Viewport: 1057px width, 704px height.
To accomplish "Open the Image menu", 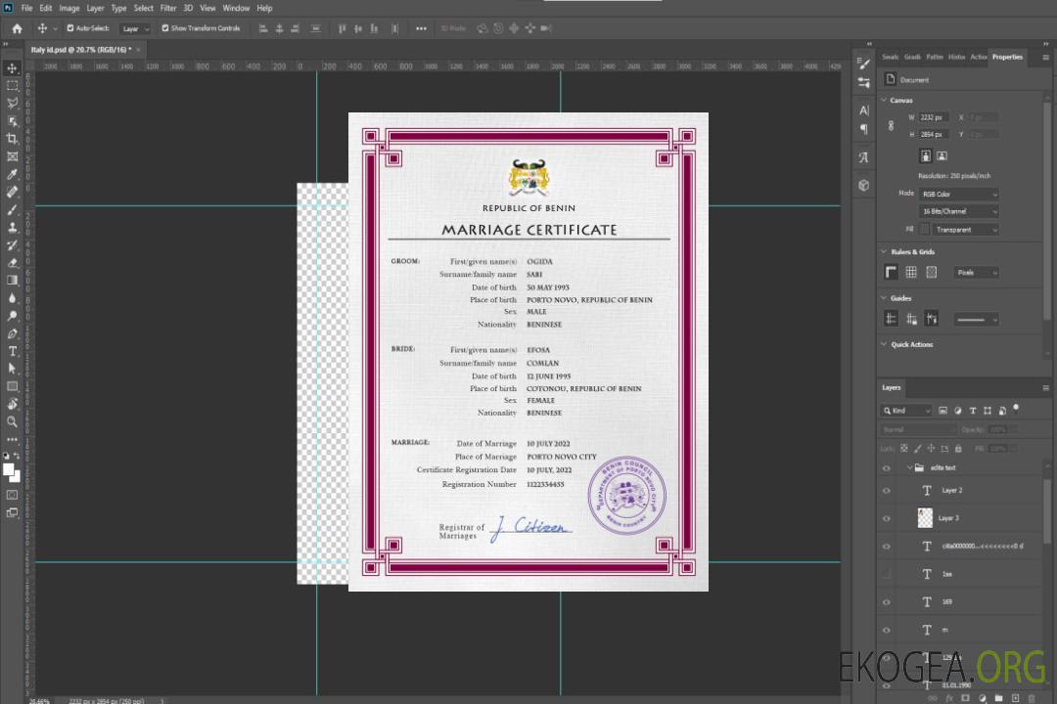I will pos(69,8).
